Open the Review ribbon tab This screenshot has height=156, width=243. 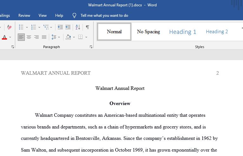point(24,16)
